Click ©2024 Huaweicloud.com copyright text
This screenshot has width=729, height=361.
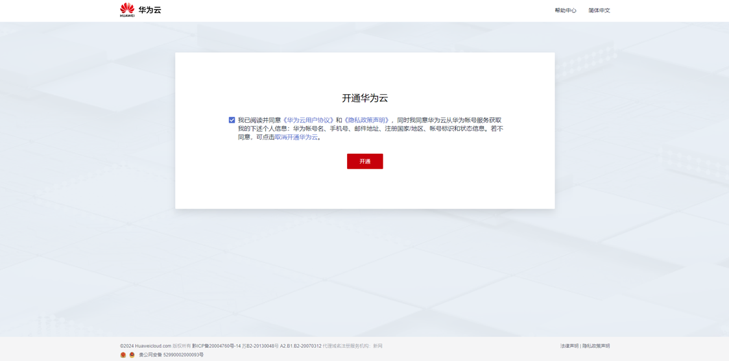(145, 346)
